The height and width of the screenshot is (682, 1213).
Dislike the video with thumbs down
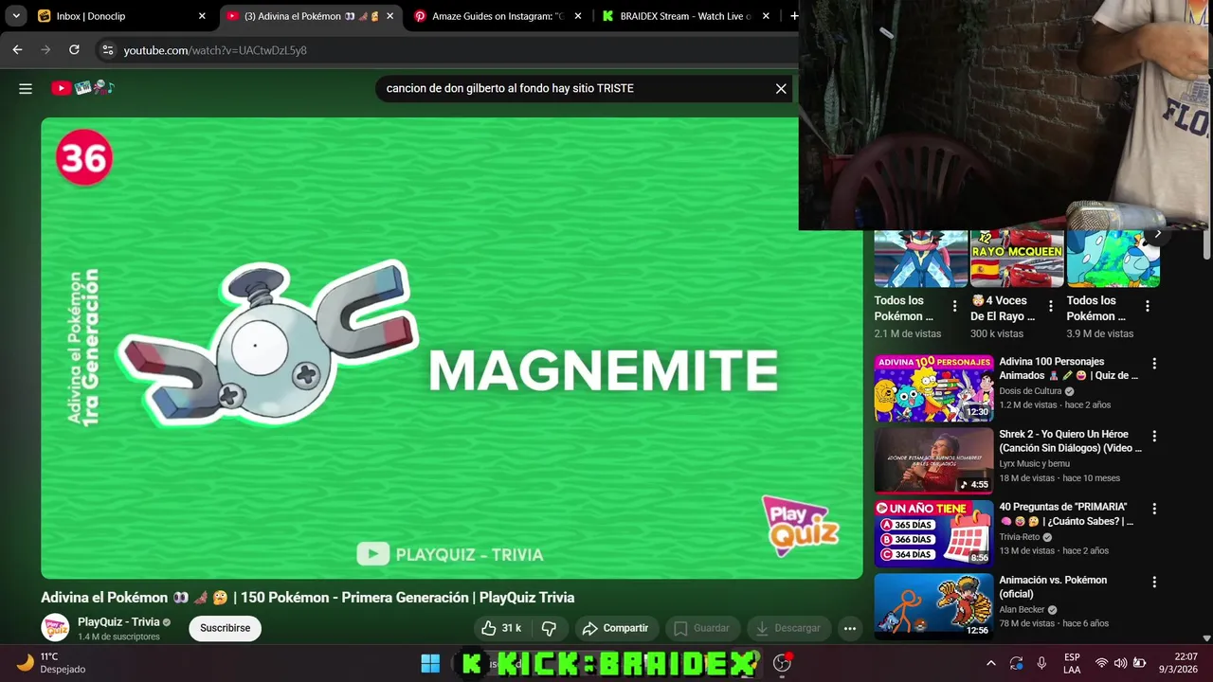click(x=549, y=628)
